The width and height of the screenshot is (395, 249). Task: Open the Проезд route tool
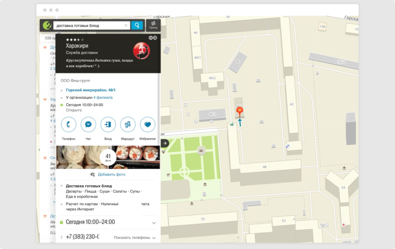[x=153, y=25]
